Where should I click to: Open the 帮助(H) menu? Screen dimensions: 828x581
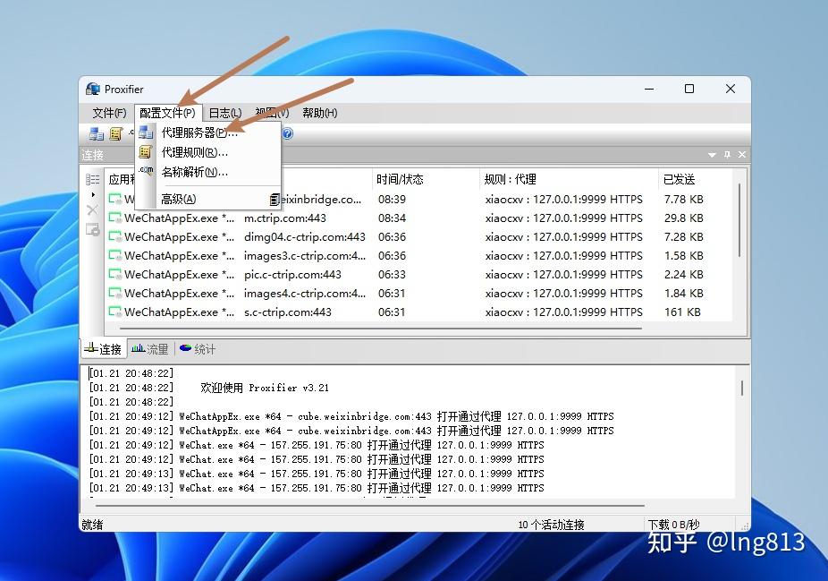click(x=320, y=113)
